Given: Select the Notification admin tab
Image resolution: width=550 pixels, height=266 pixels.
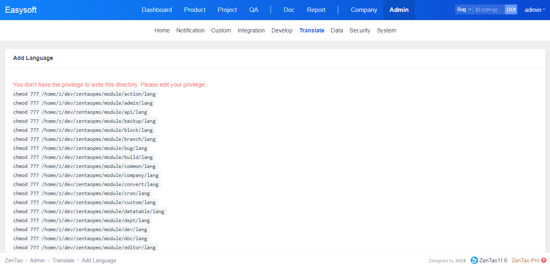Looking at the screenshot, I should click(190, 30).
